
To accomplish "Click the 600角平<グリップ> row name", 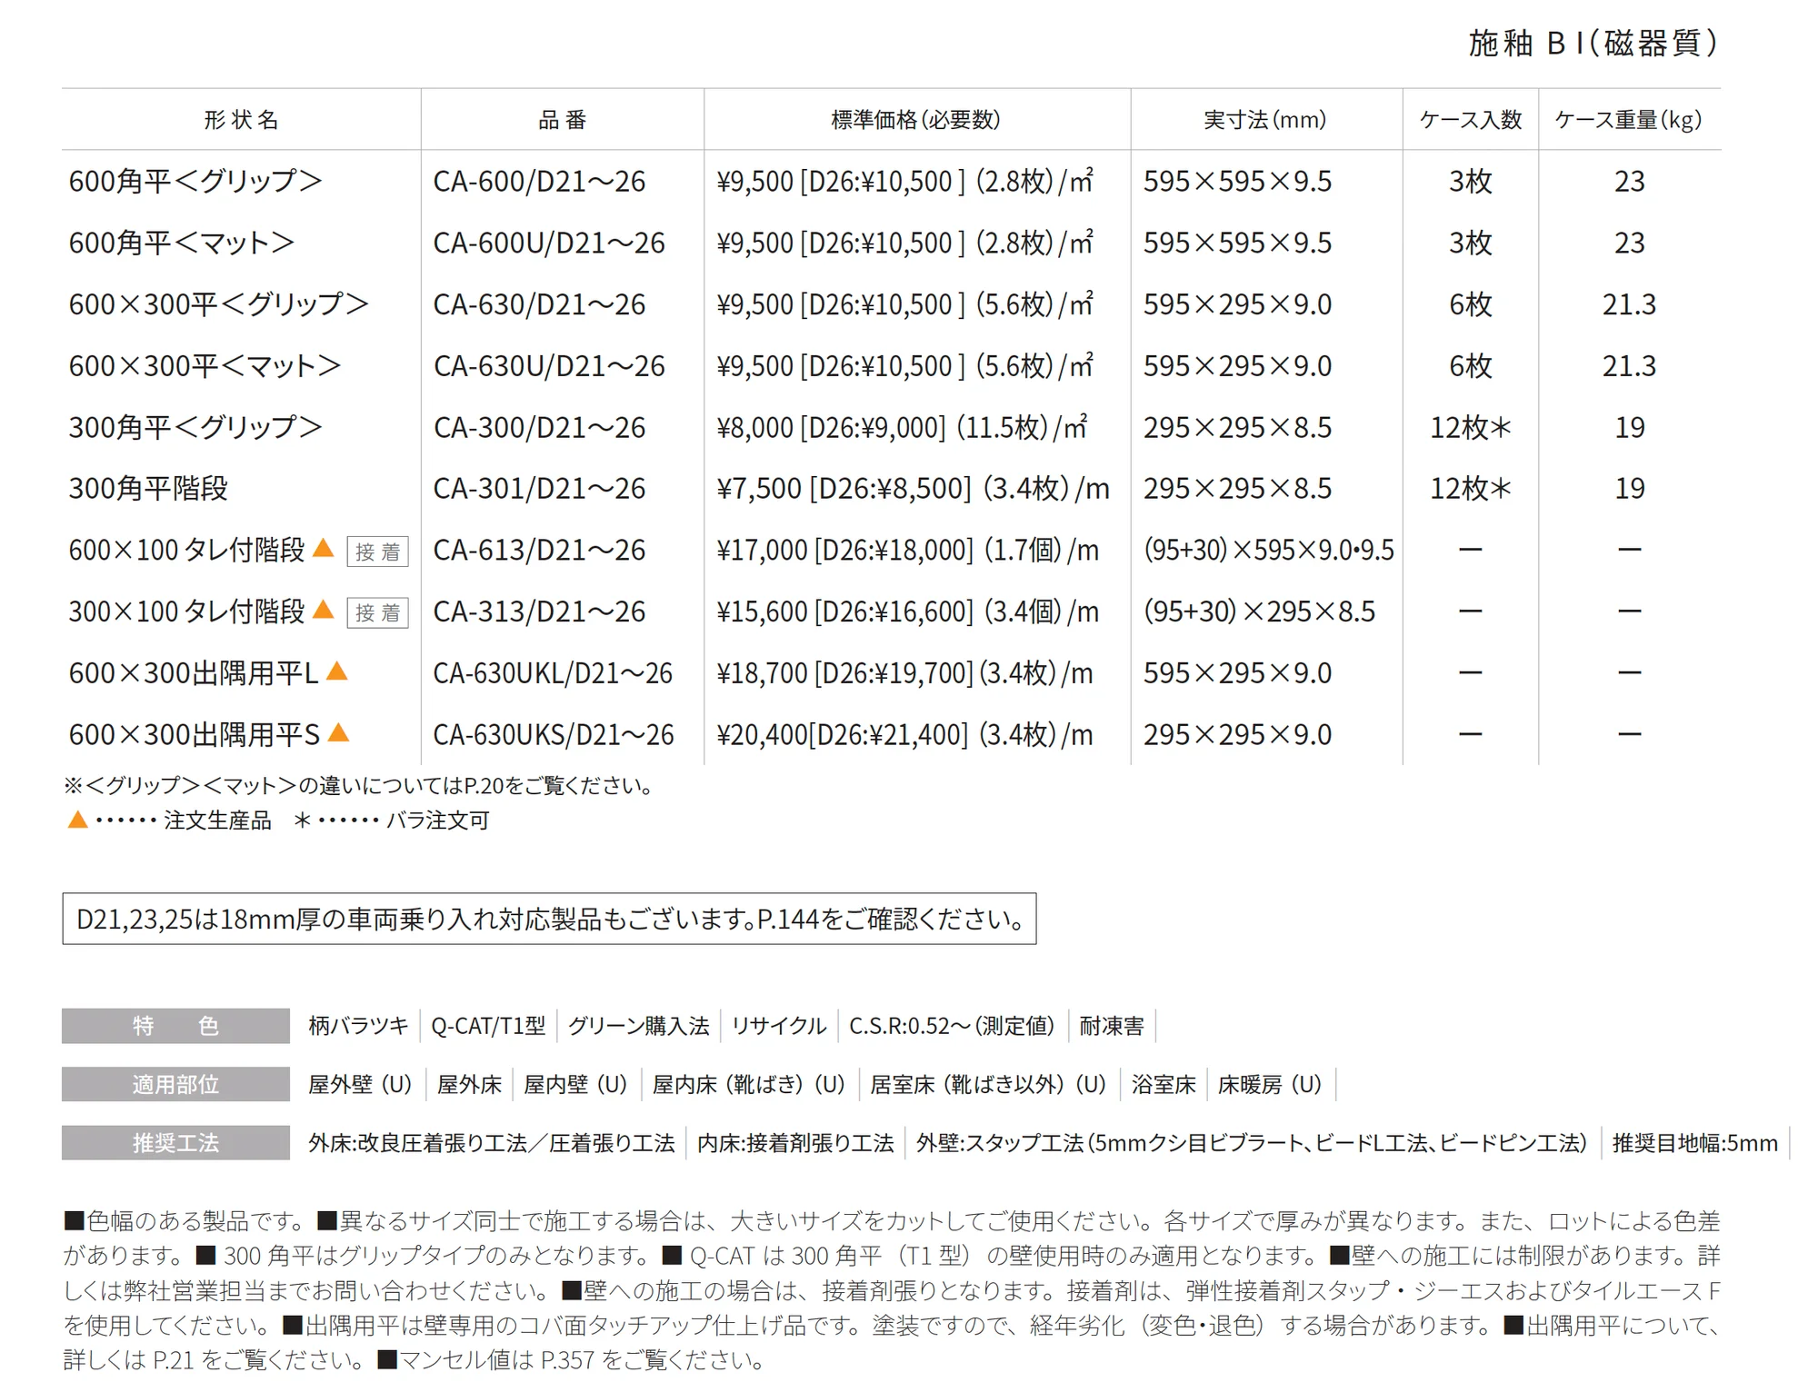I will 195,181.
